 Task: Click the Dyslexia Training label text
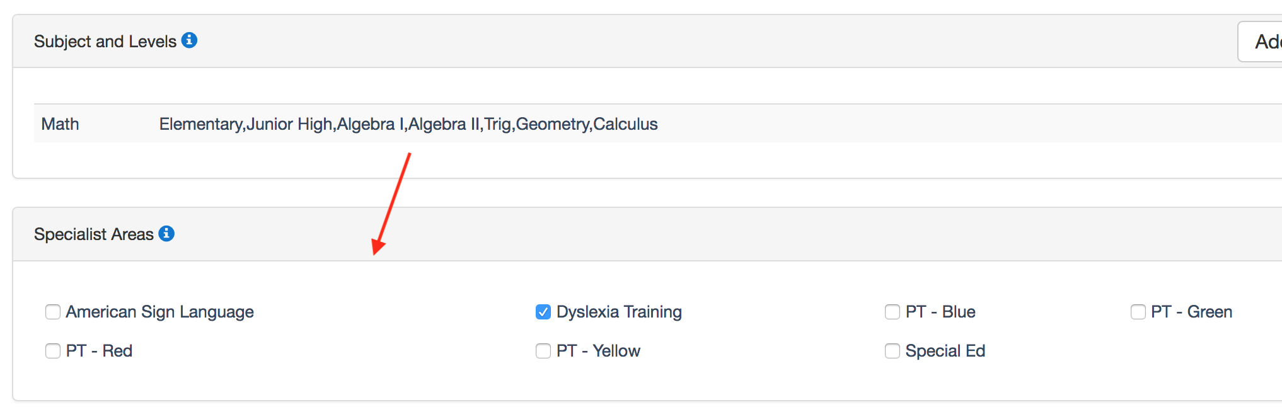pyautogui.click(x=619, y=312)
